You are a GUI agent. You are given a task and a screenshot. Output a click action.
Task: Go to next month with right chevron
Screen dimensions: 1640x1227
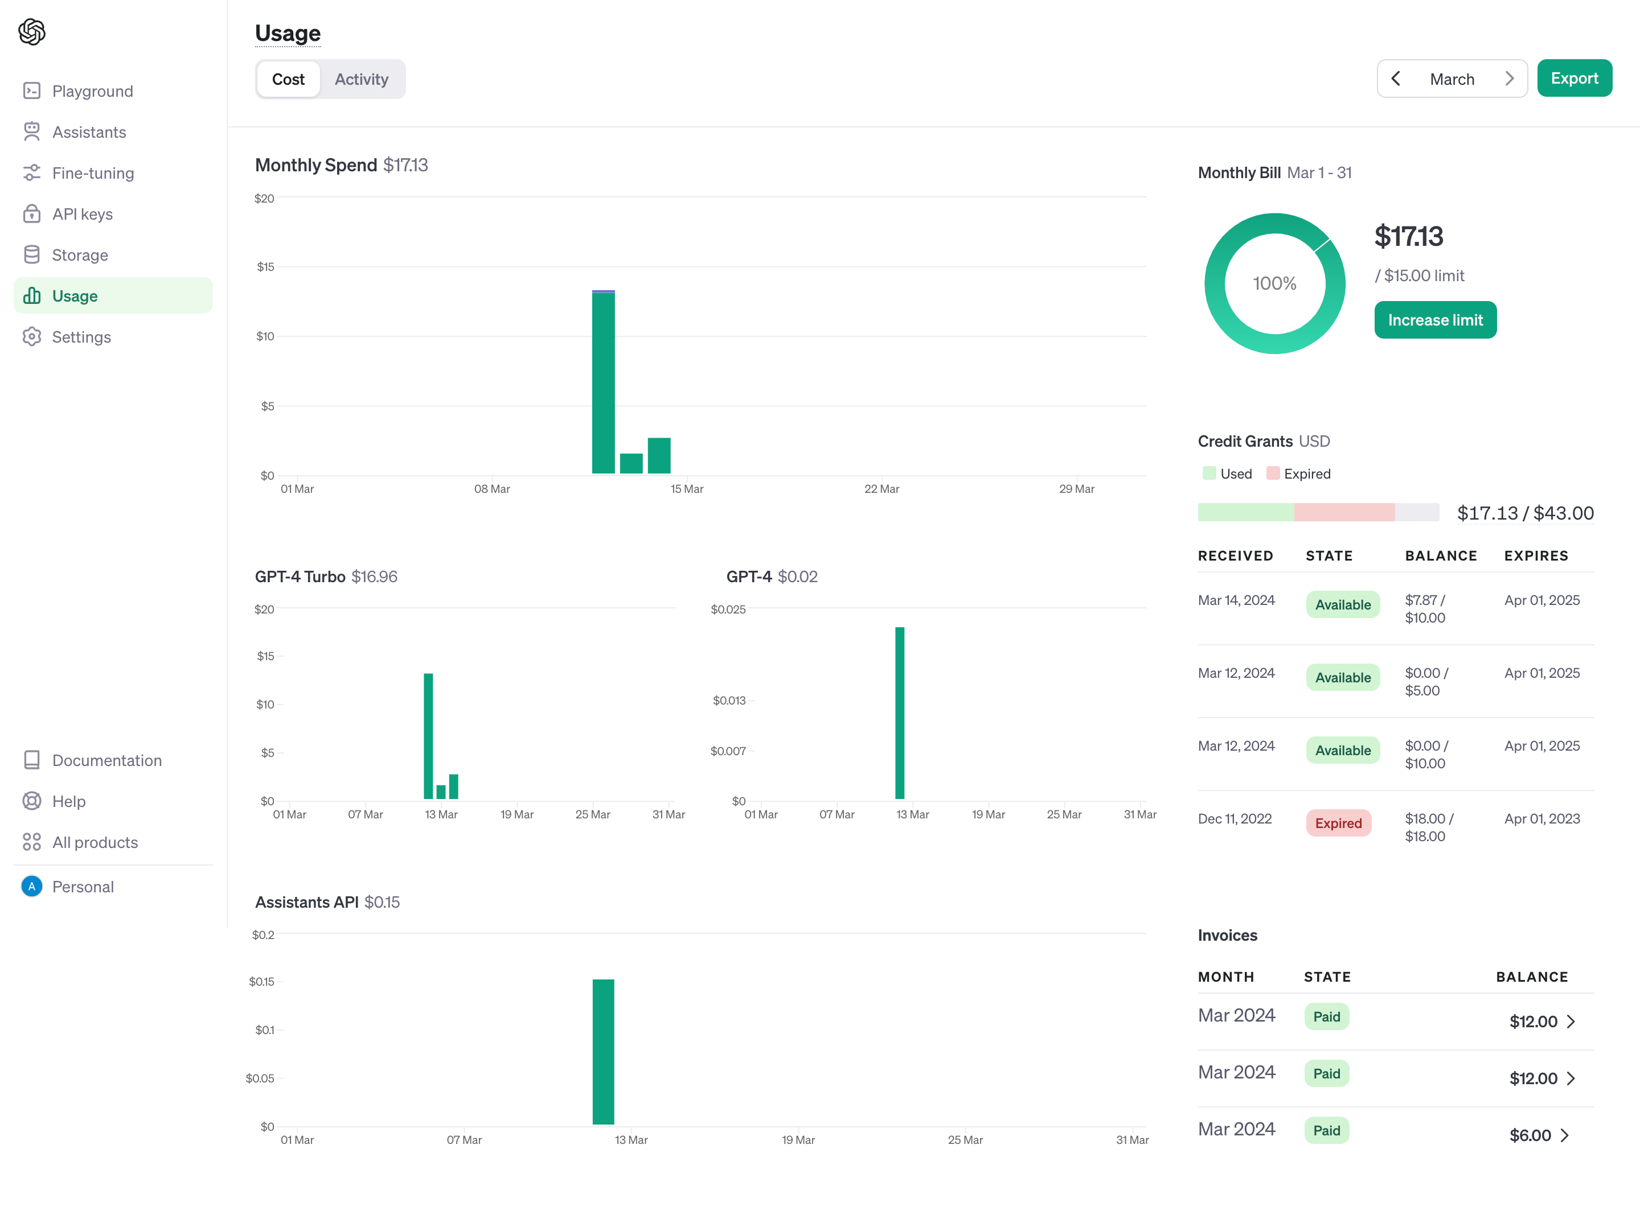point(1509,79)
